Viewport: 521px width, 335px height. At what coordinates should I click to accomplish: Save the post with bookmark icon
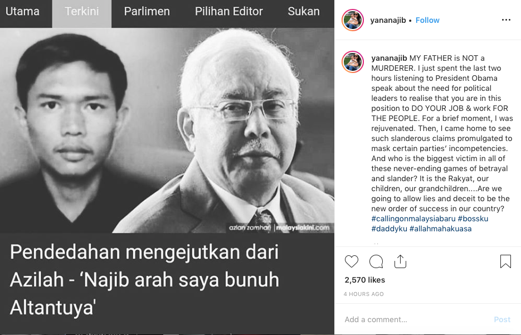coord(505,261)
